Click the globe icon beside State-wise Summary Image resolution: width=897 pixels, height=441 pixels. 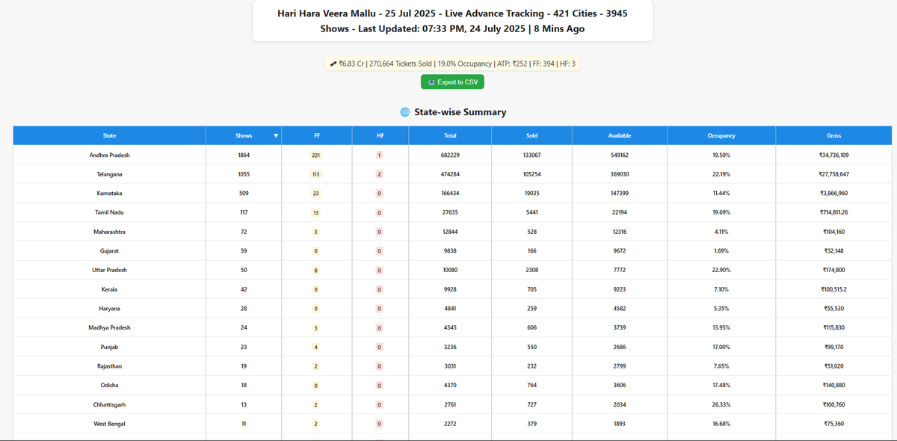point(405,112)
